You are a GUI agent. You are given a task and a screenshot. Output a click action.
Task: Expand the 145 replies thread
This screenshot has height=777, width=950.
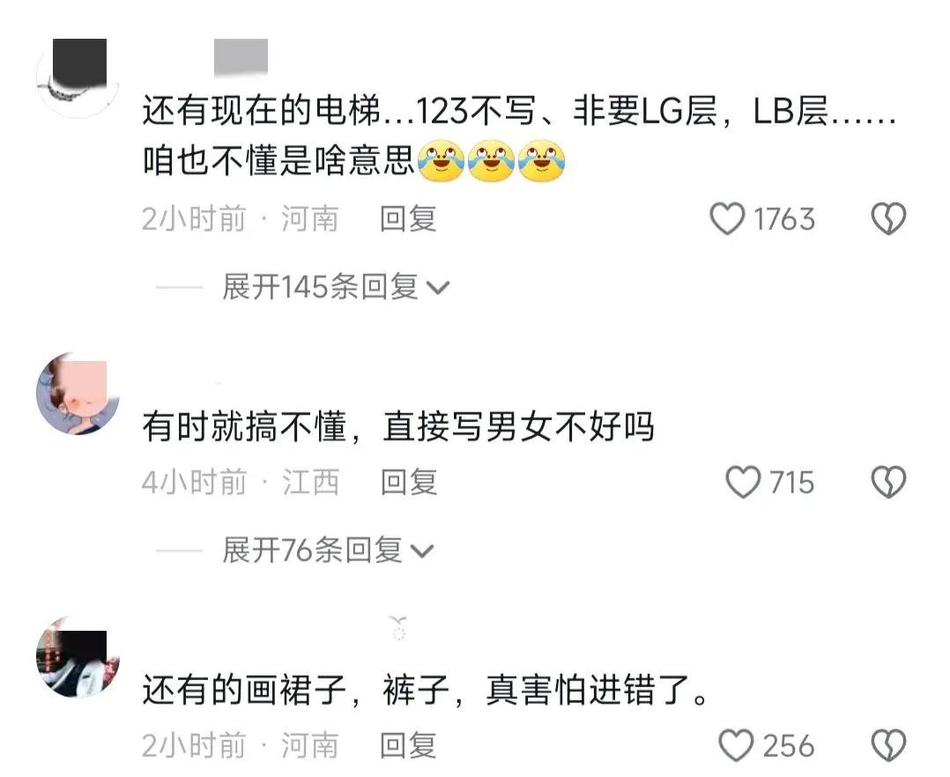tap(336, 286)
